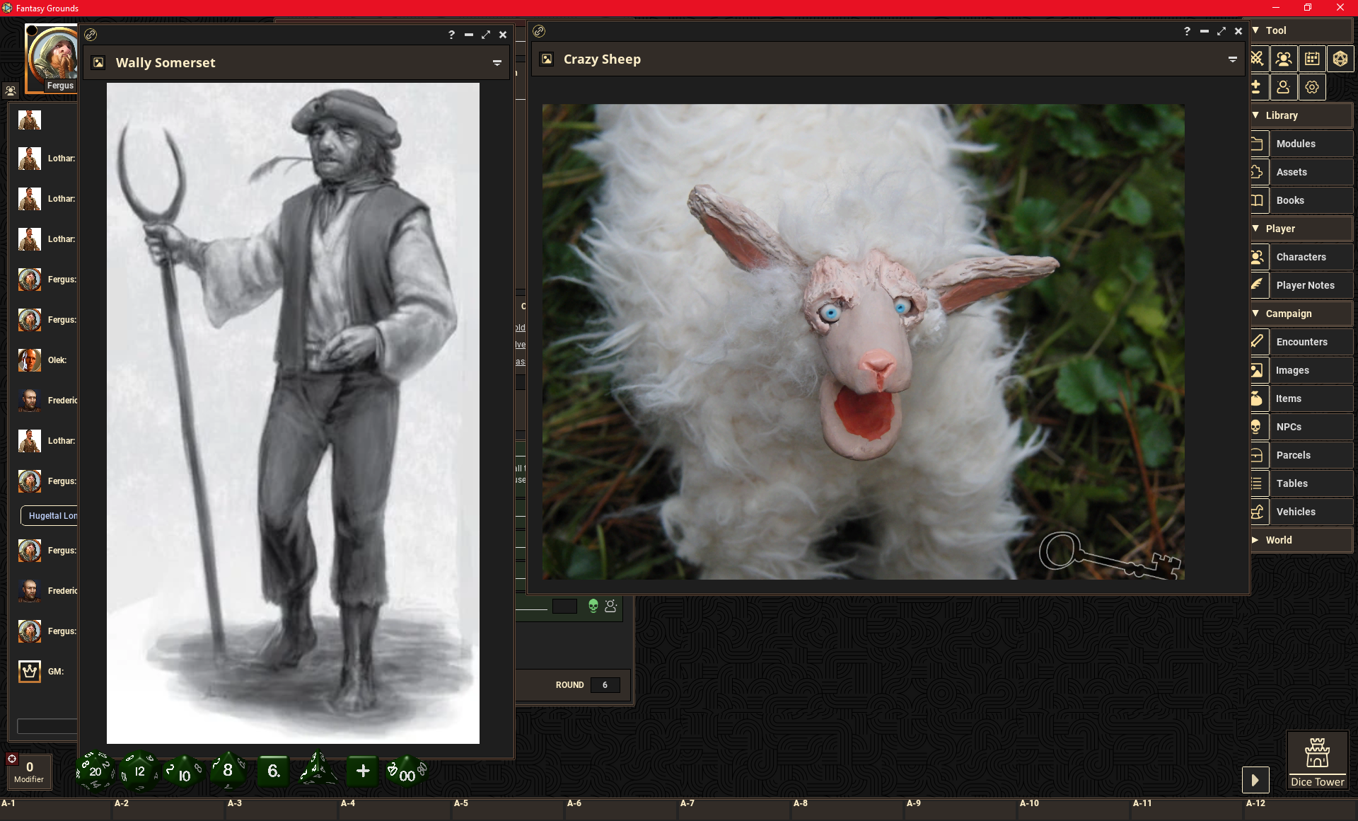Screen dimensions: 1358x821
Task: Open the Dice Tower
Action: coord(1316,760)
